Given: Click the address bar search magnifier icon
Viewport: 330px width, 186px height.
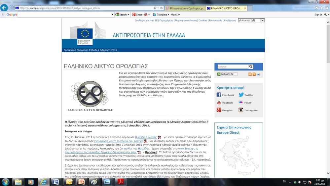Looking at the screenshot, I should 155,8.
